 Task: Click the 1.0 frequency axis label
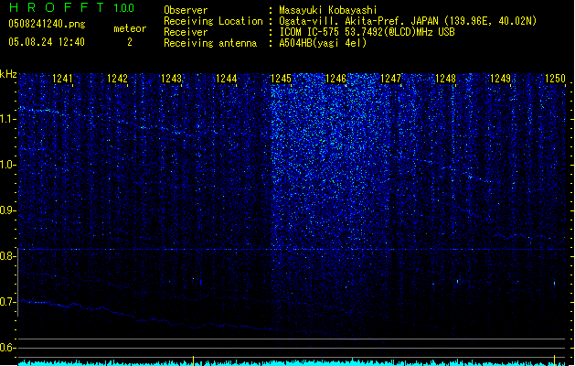7,165
